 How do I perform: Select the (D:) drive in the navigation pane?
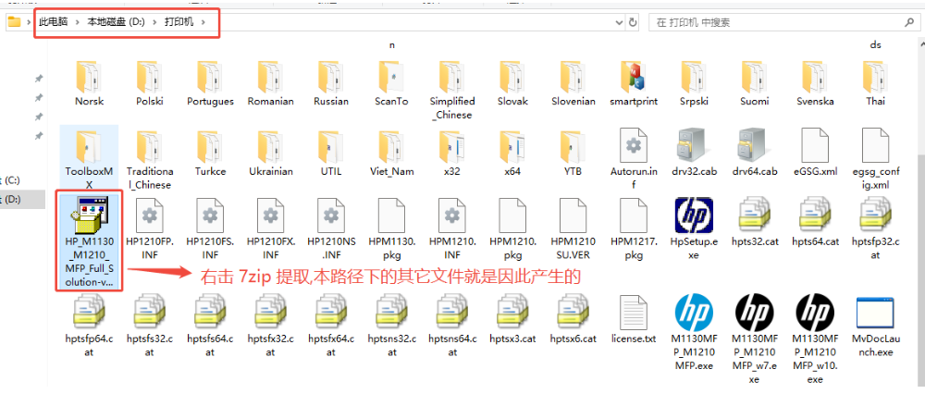pos(22,200)
